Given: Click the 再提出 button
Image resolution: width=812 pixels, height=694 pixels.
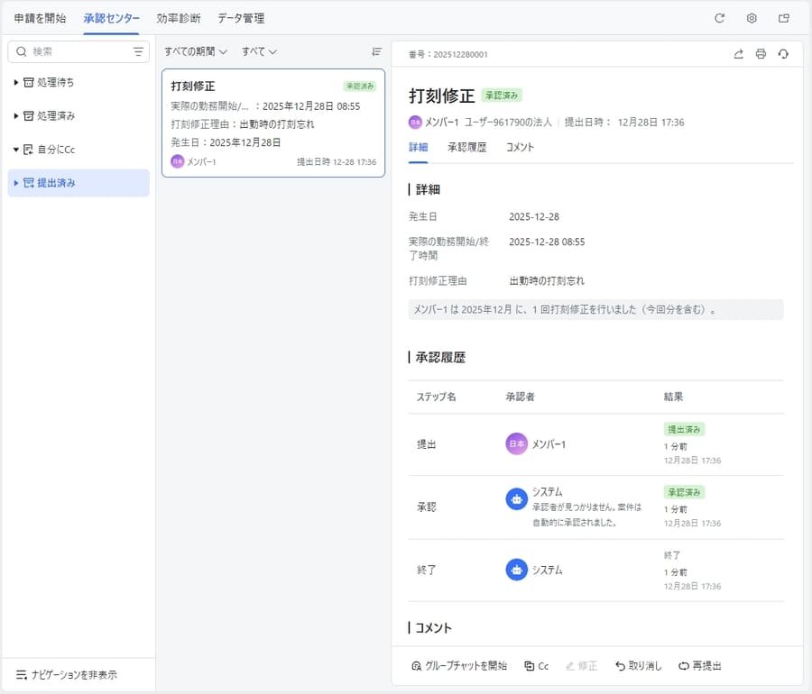Looking at the screenshot, I should click(700, 666).
